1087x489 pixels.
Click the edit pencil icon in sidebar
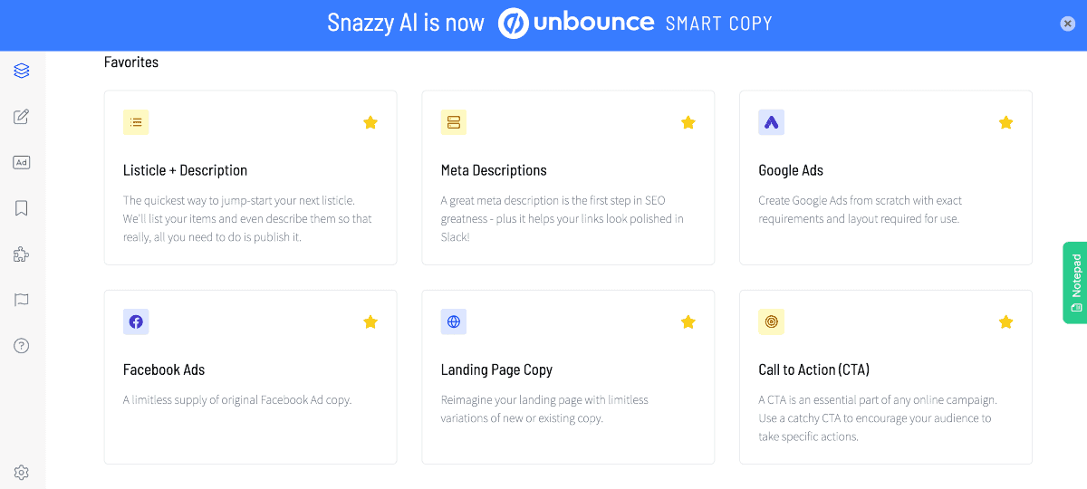(x=22, y=117)
